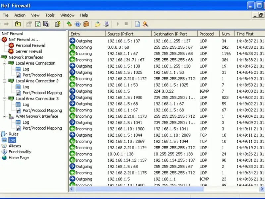Open the File menu

[x=5, y=15]
